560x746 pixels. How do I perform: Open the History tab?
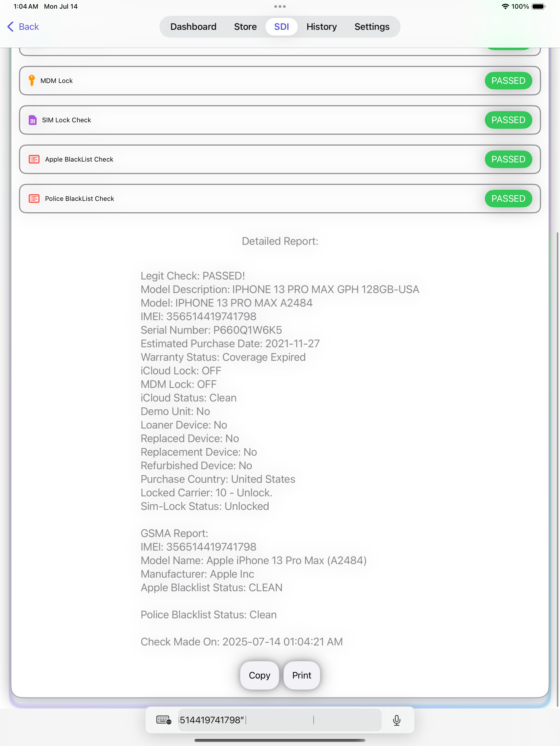pyautogui.click(x=321, y=27)
